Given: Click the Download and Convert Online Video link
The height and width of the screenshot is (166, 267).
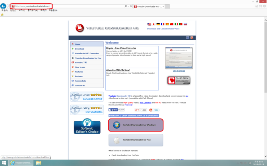Looking at the screenshot, I should (x=163, y=29).
